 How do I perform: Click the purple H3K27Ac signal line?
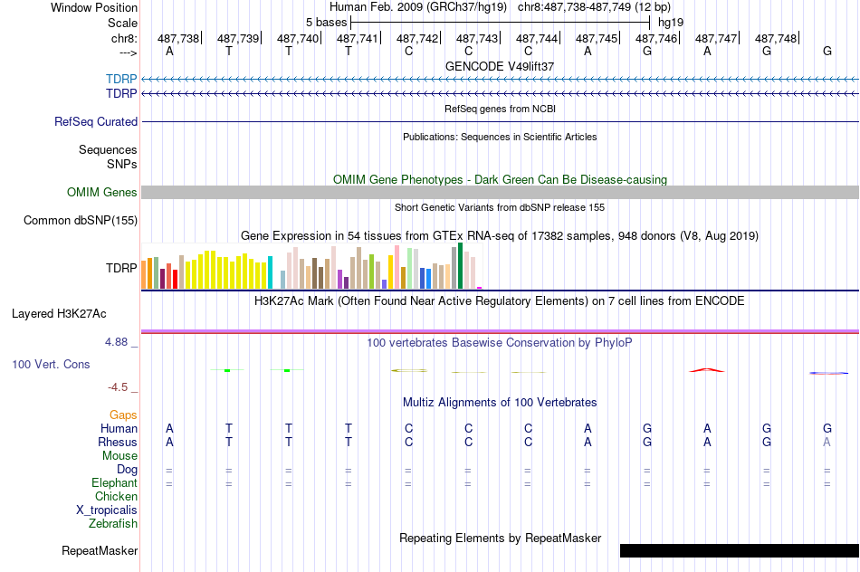(x=501, y=330)
